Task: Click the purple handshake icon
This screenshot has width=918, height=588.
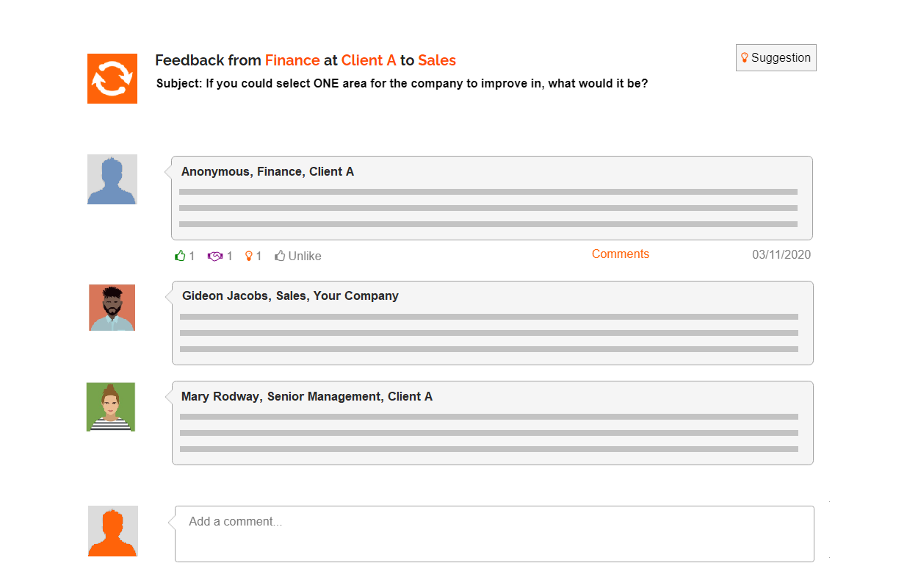Action: pos(215,256)
